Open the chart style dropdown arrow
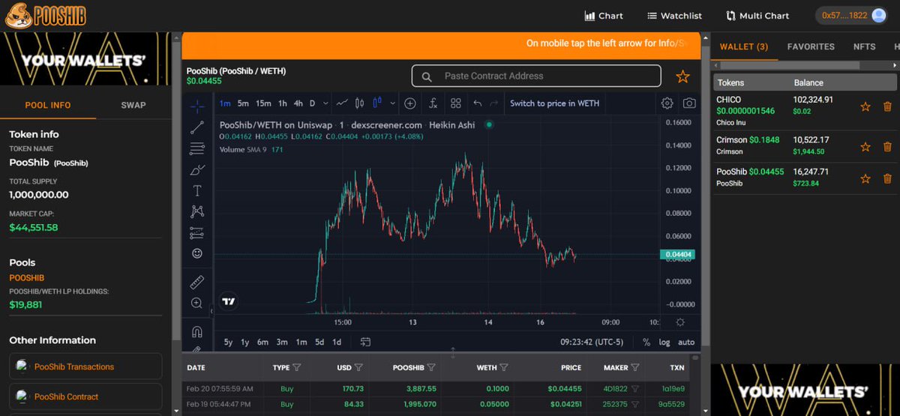The image size is (900, 416). (391, 103)
